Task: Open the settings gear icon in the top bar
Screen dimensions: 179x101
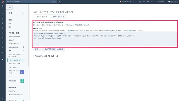Action: coord(148,2)
